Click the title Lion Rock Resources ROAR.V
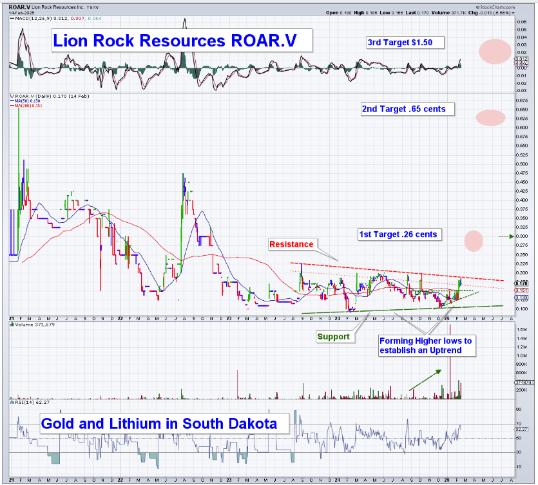This screenshot has height=485, width=538. click(182, 41)
